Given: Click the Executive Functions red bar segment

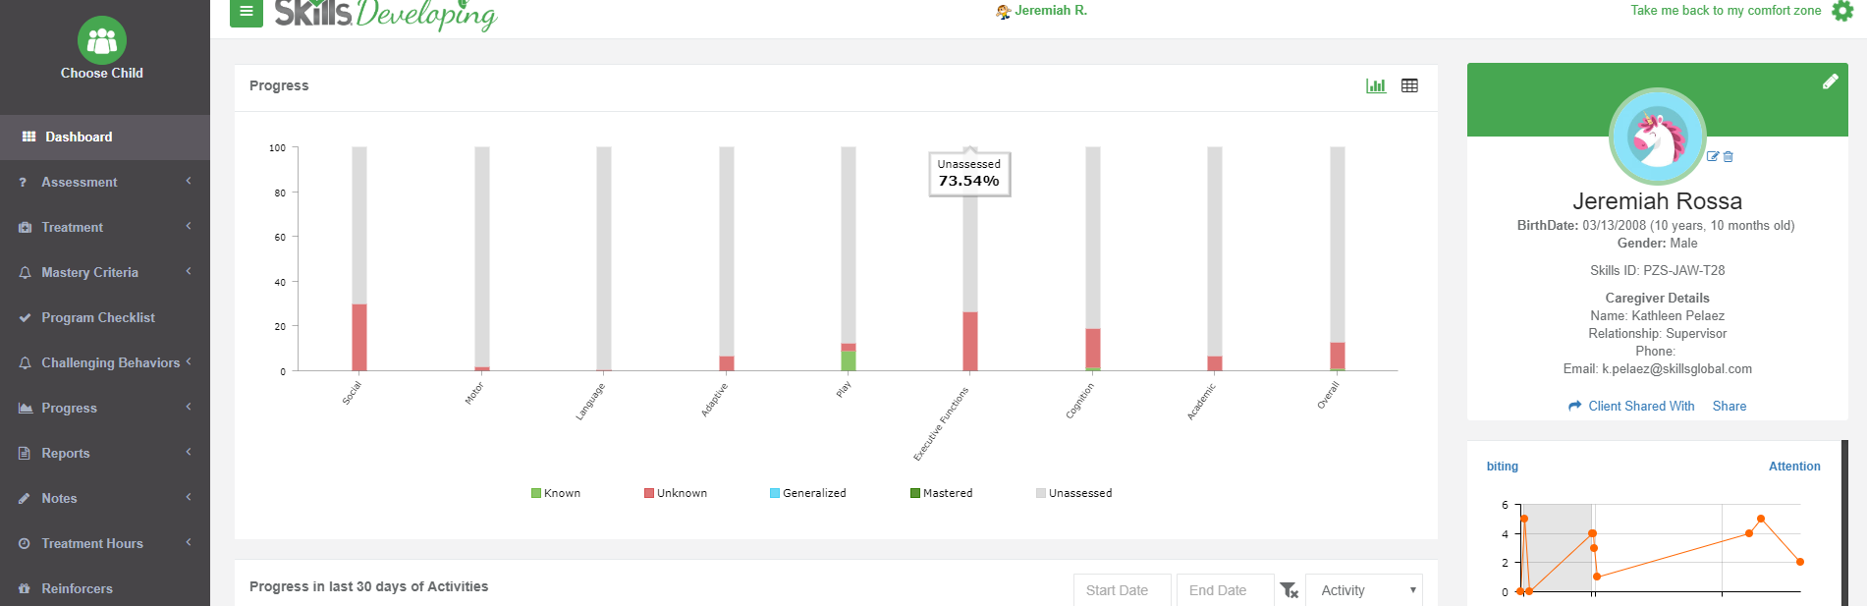Looking at the screenshot, I should click(x=970, y=341).
